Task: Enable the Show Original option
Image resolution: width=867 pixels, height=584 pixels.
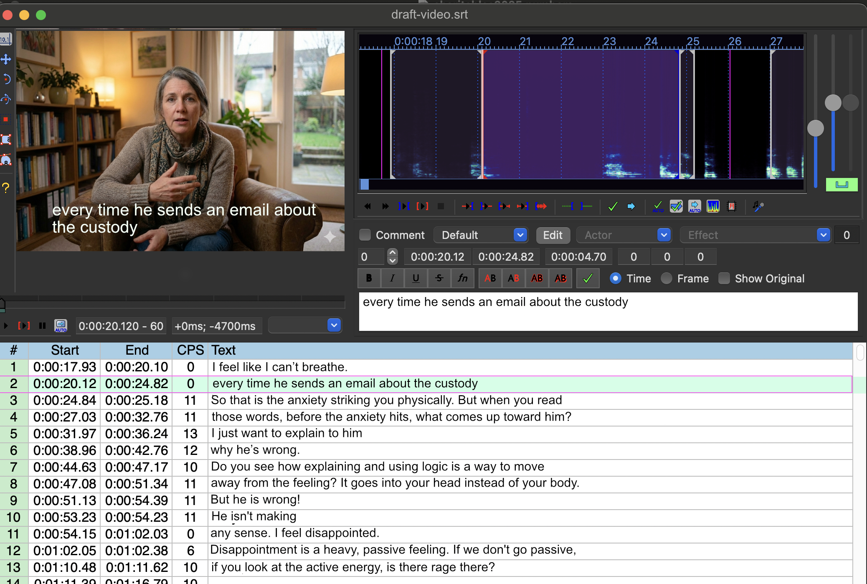Action: coord(723,278)
